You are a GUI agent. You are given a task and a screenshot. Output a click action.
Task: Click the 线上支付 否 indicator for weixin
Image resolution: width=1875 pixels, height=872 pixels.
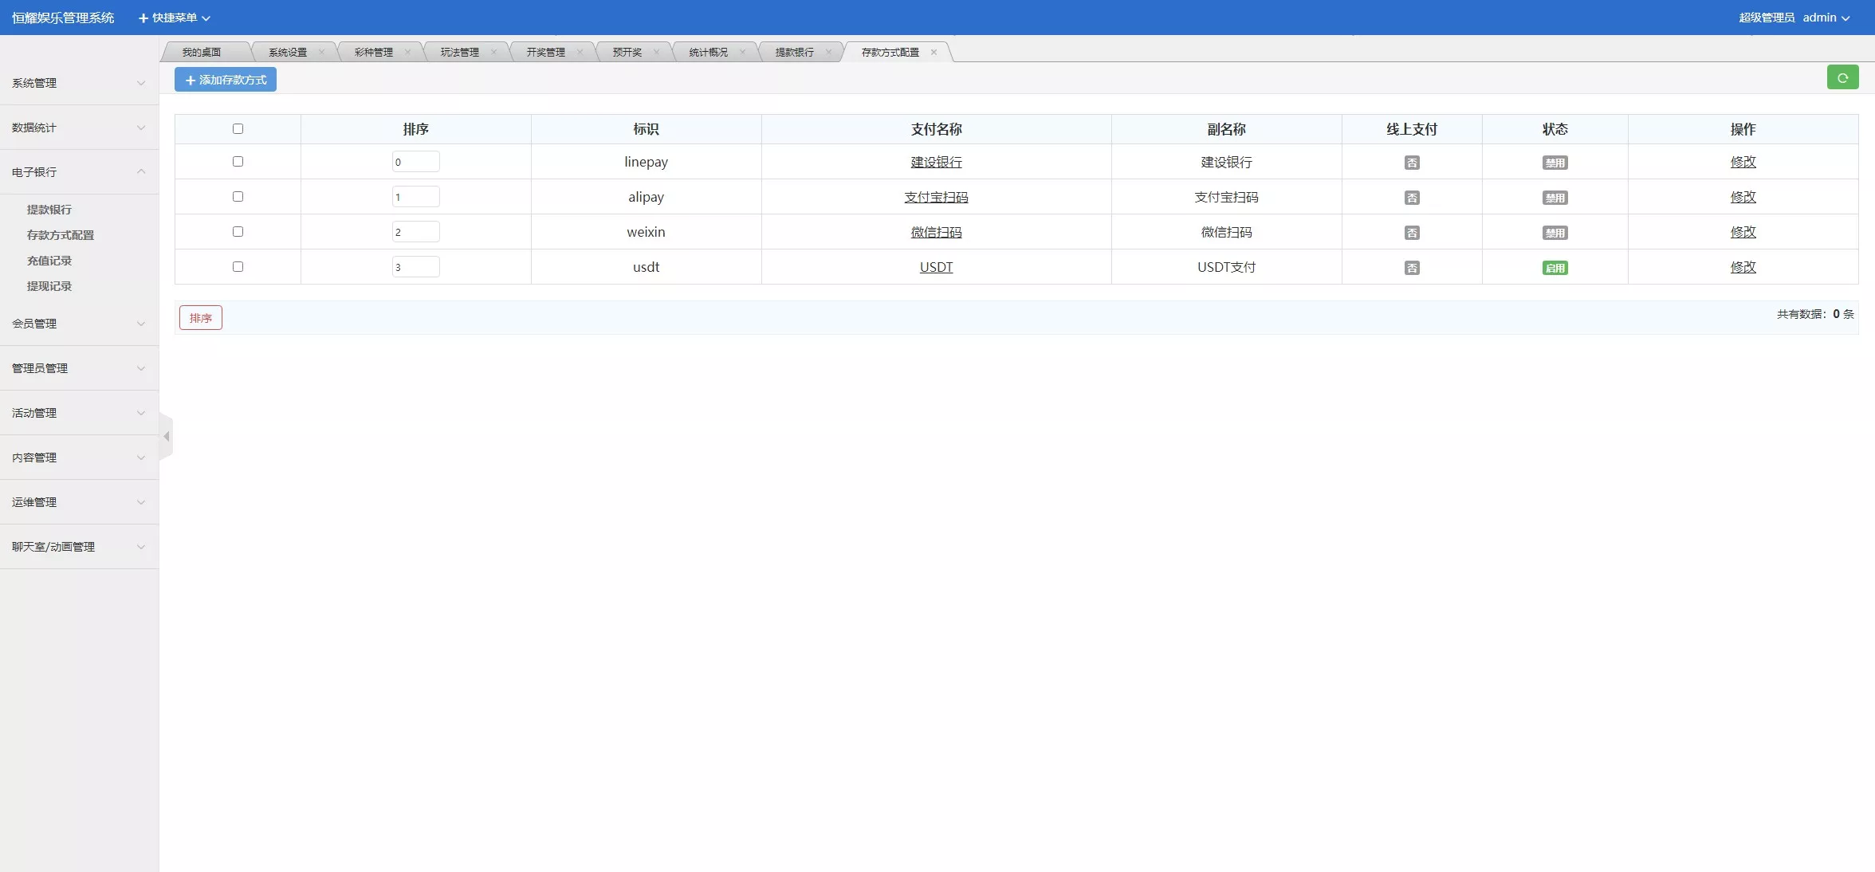pos(1412,233)
